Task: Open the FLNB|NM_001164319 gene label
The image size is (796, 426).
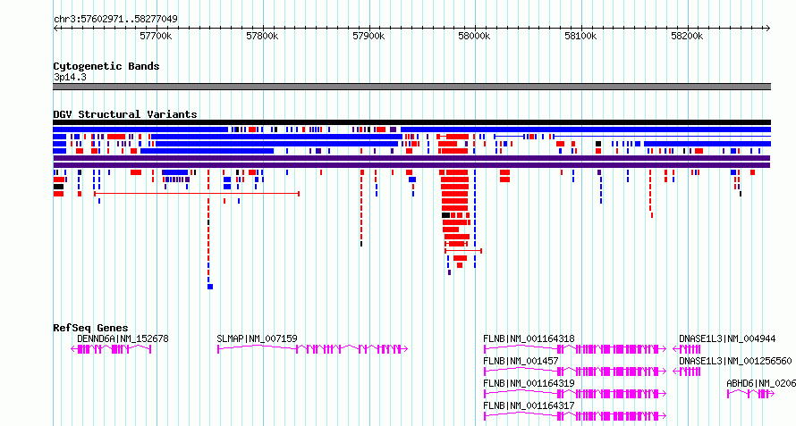Action: click(529, 383)
